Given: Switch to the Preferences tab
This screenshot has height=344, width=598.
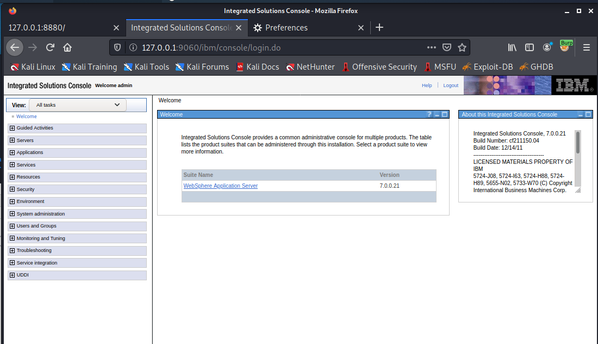Looking at the screenshot, I should pos(286,28).
